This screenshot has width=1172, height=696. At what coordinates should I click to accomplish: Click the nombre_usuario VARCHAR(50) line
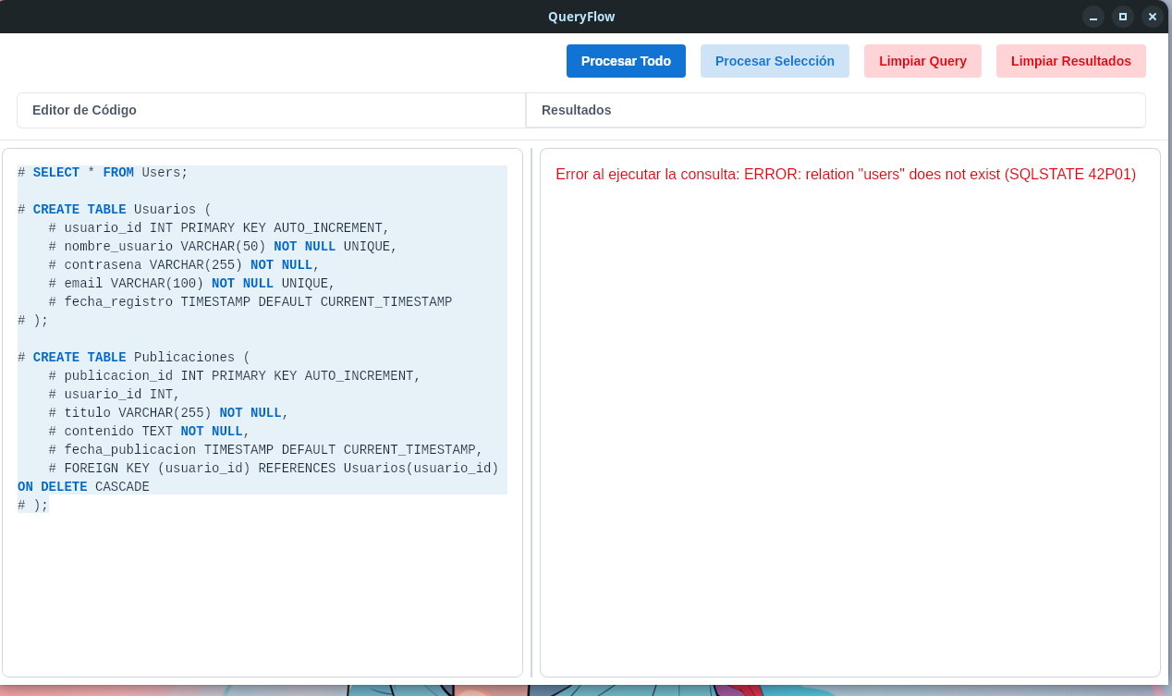(x=223, y=247)
